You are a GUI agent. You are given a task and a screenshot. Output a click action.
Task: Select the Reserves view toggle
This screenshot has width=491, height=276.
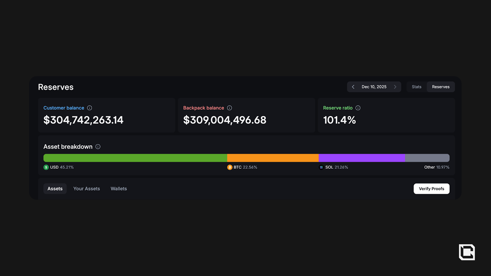(x=441, y=87)
